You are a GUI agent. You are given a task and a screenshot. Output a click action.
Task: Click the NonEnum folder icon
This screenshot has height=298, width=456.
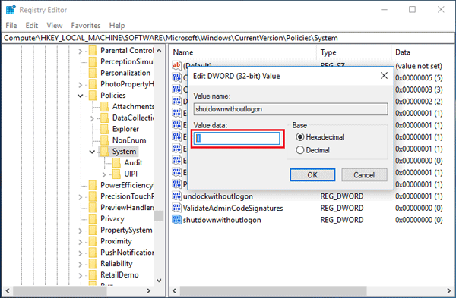105,140
